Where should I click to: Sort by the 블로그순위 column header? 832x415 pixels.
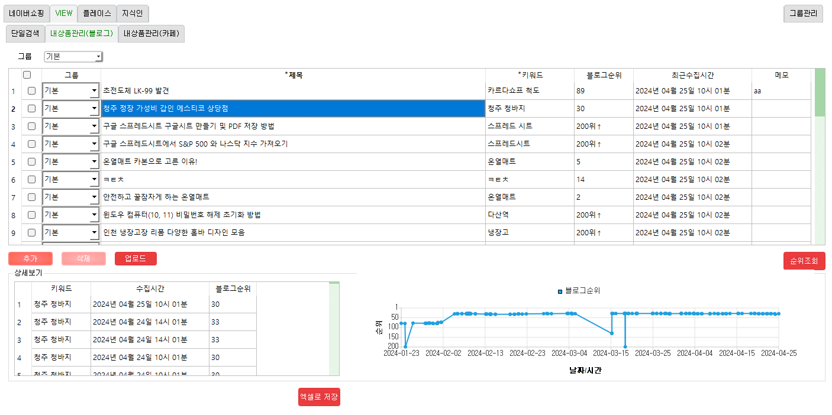pos(603,75)
